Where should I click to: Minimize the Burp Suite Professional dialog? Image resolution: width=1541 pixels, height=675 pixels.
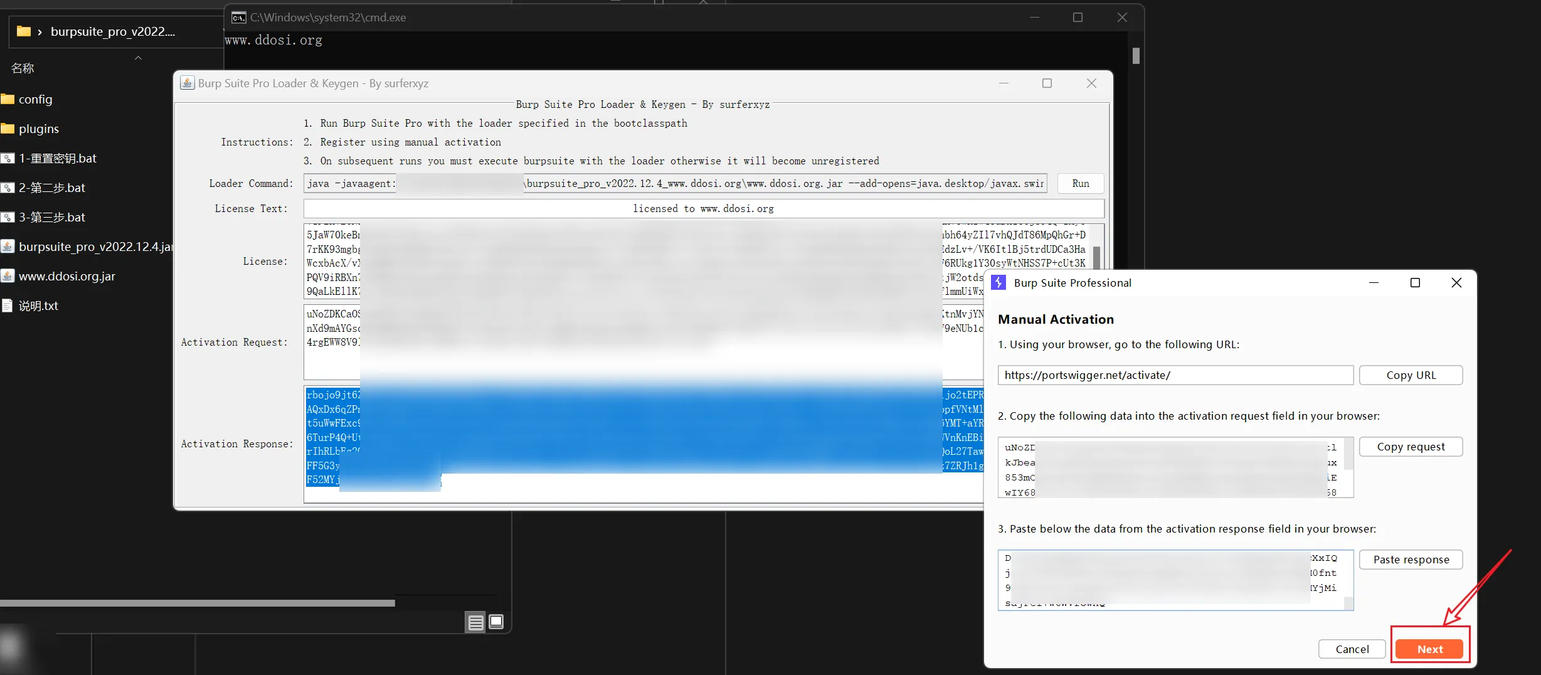click(1374, 282)
